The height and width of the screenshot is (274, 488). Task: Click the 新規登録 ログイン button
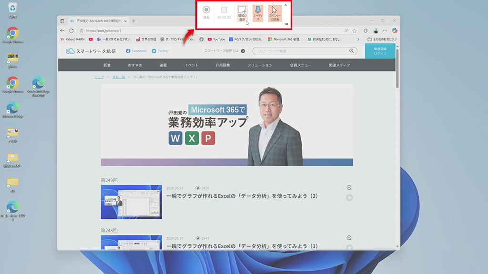pos(380,51)
